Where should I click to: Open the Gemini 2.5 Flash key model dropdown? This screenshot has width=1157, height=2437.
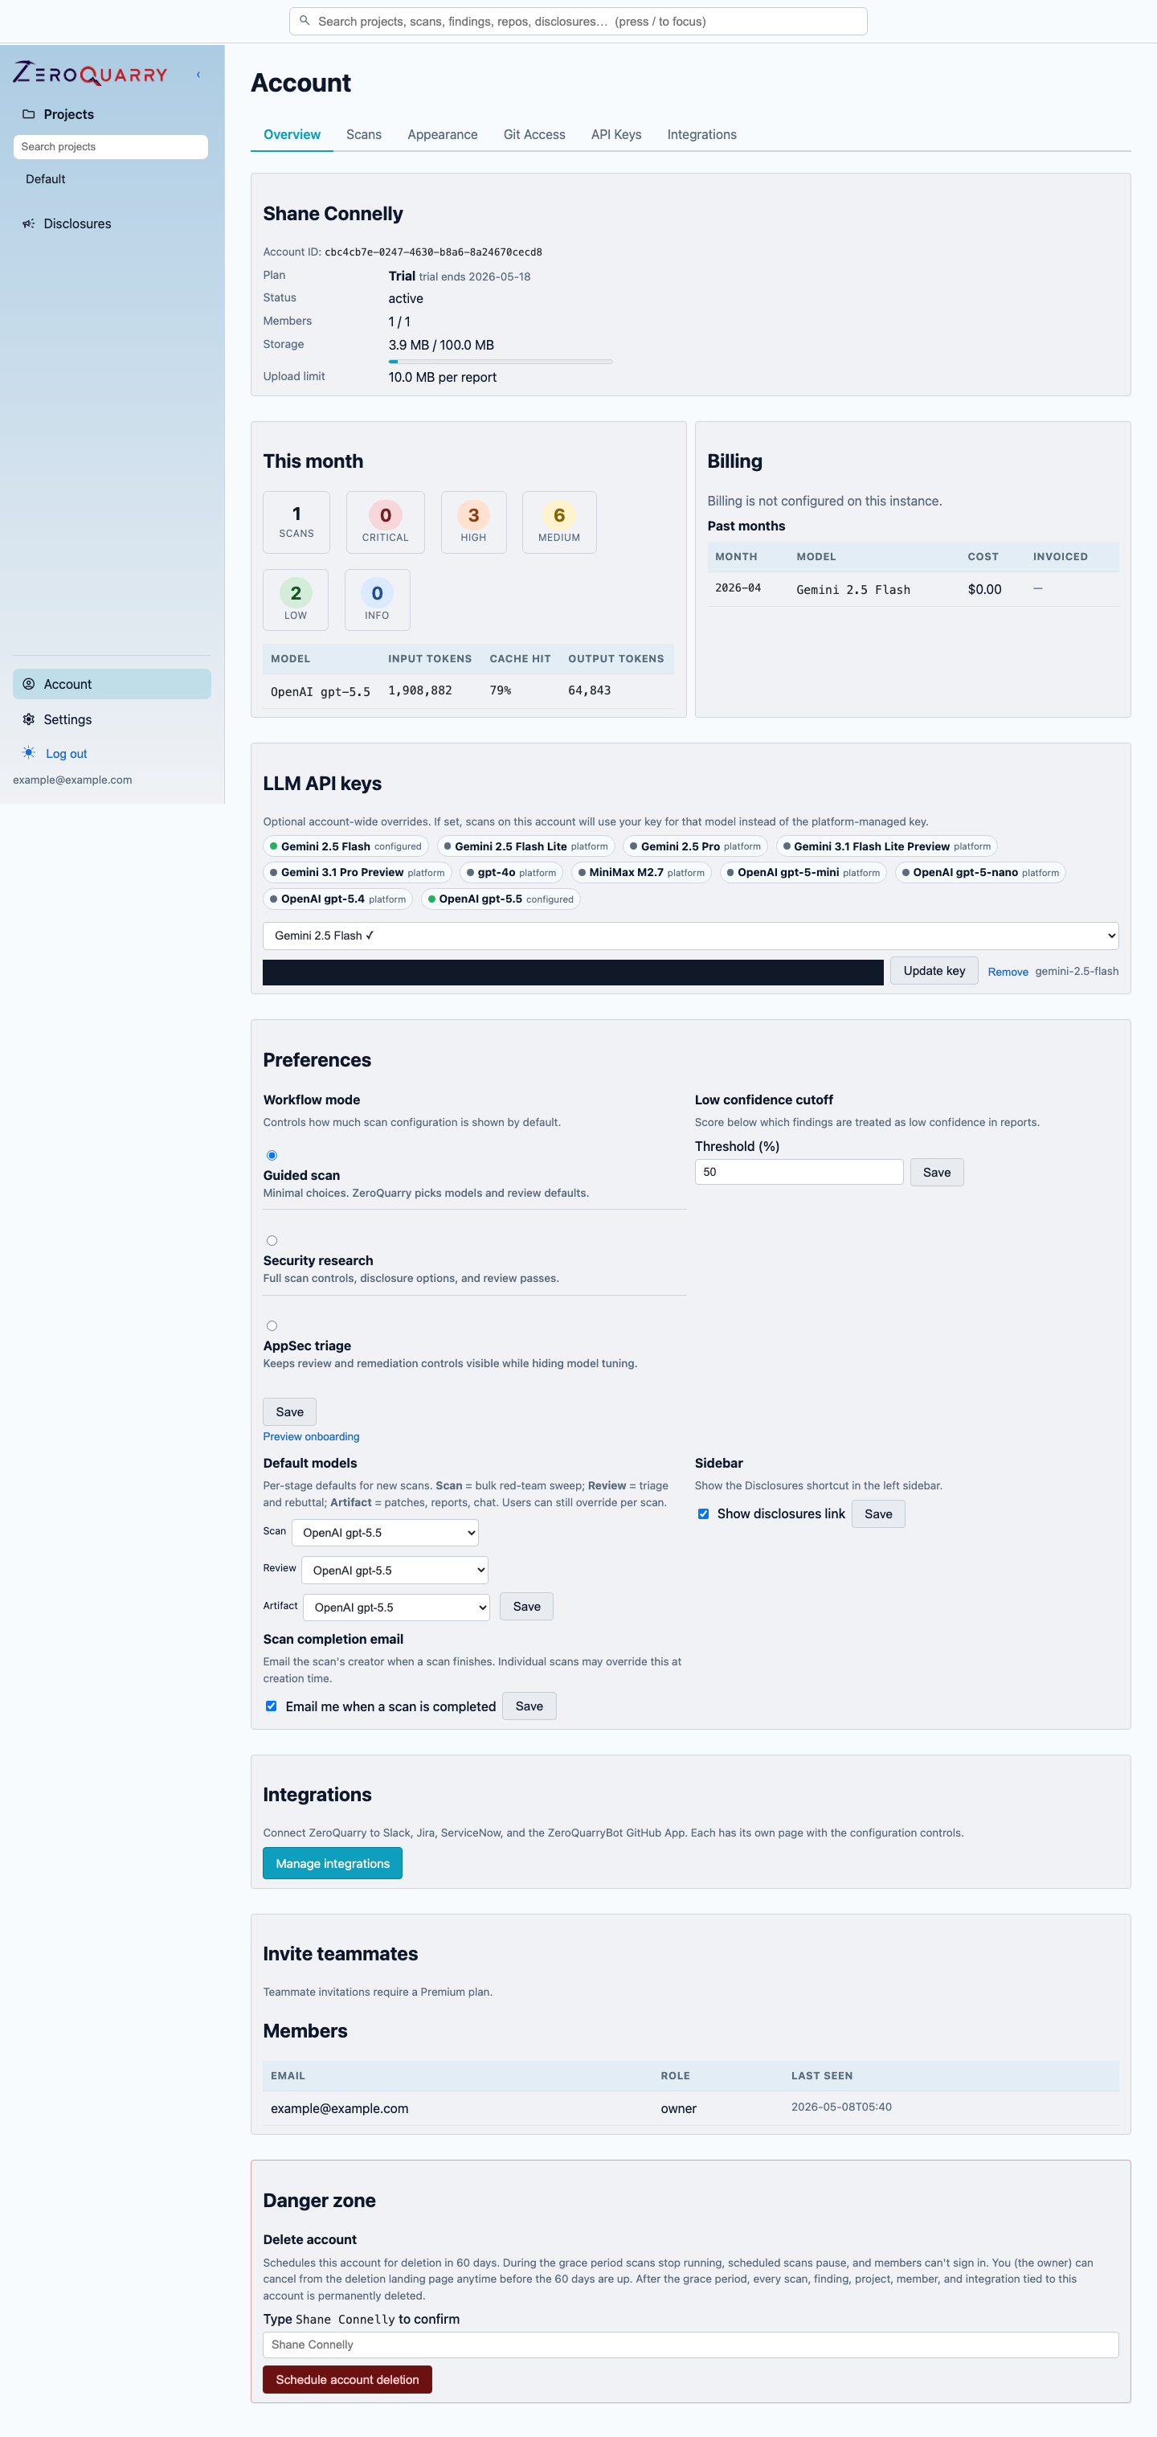click(x=691, y=936)
